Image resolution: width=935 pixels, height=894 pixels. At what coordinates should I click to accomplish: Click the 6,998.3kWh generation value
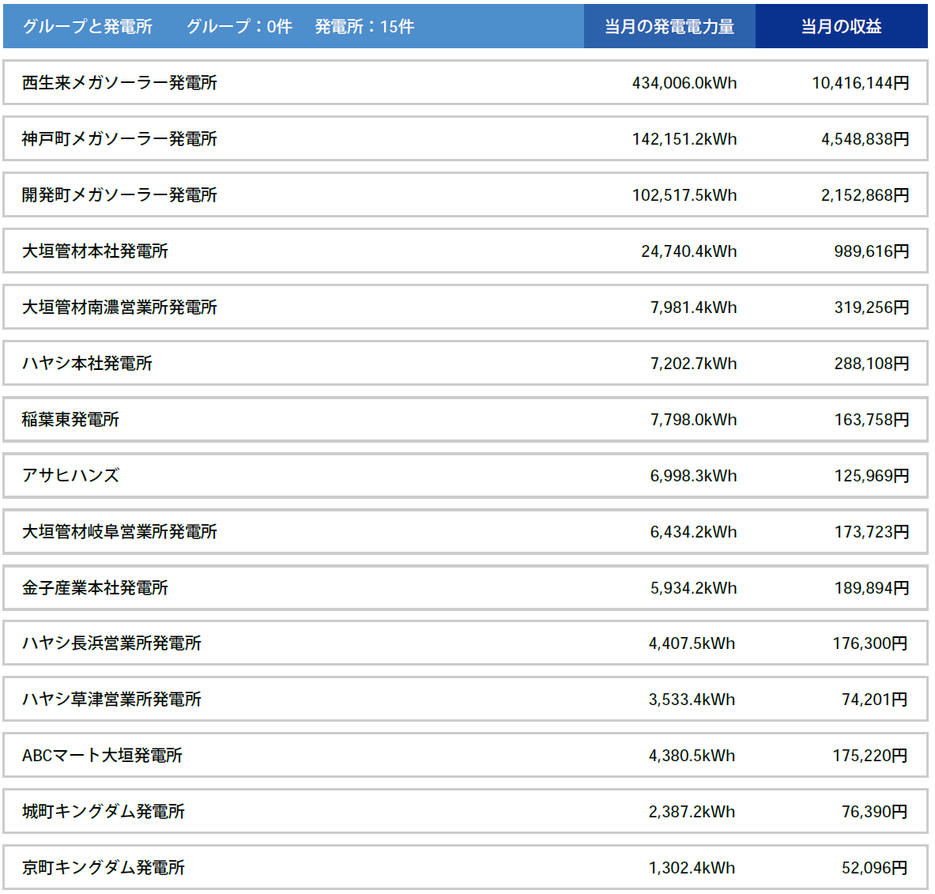[x=693, y=475]
